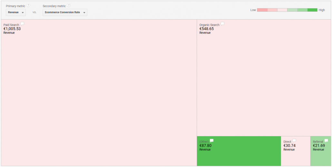Click the Paid Search label
This screenshot has height=167, width=332.
[x=11, y=25]
